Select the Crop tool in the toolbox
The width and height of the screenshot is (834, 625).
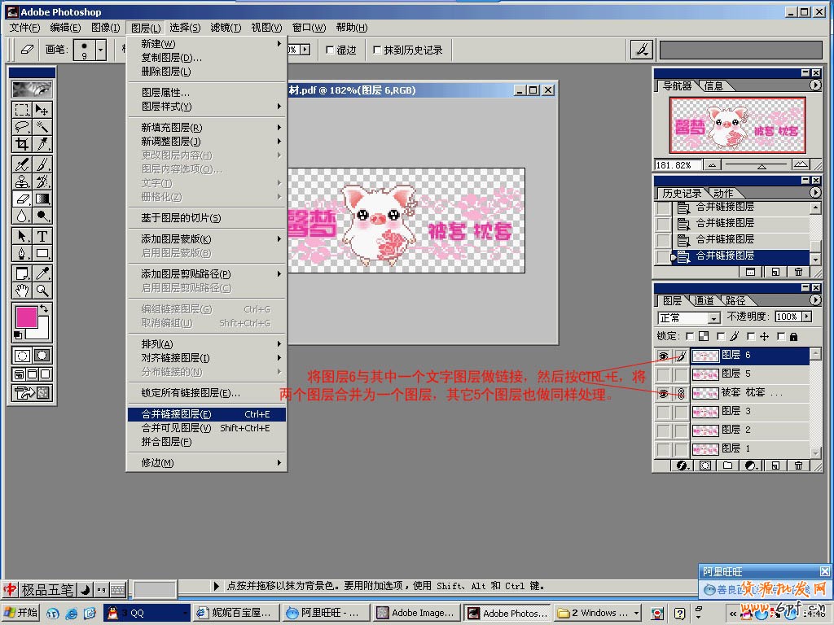coord(22,144)
